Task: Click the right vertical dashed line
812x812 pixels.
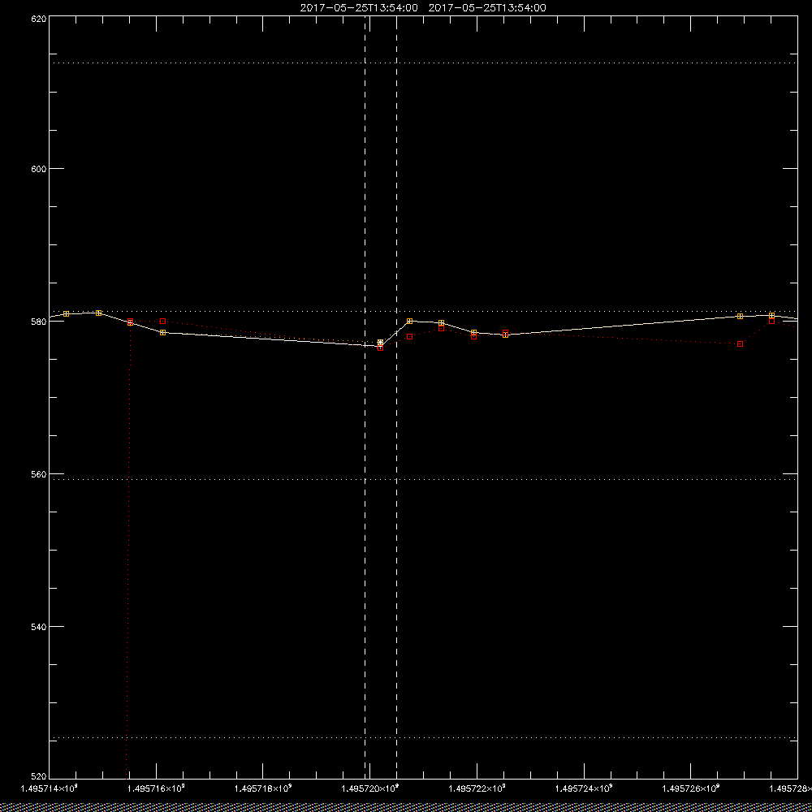Action: click(397, 396)
